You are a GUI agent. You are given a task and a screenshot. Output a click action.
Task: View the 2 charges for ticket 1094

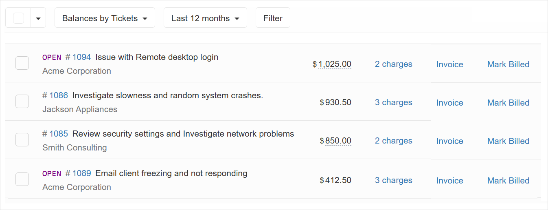(393, 64)
